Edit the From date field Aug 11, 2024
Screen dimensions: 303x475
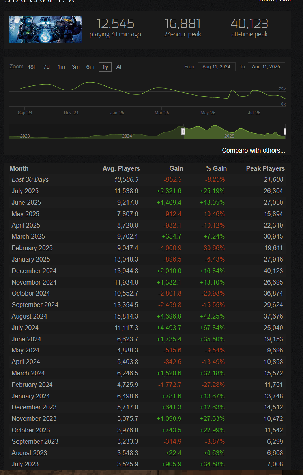tap(217, 67)
